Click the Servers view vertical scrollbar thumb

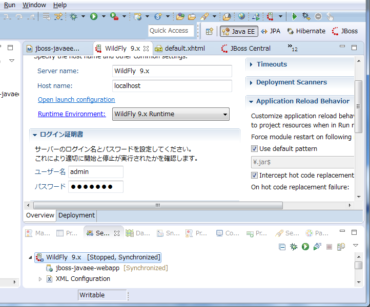359,265
